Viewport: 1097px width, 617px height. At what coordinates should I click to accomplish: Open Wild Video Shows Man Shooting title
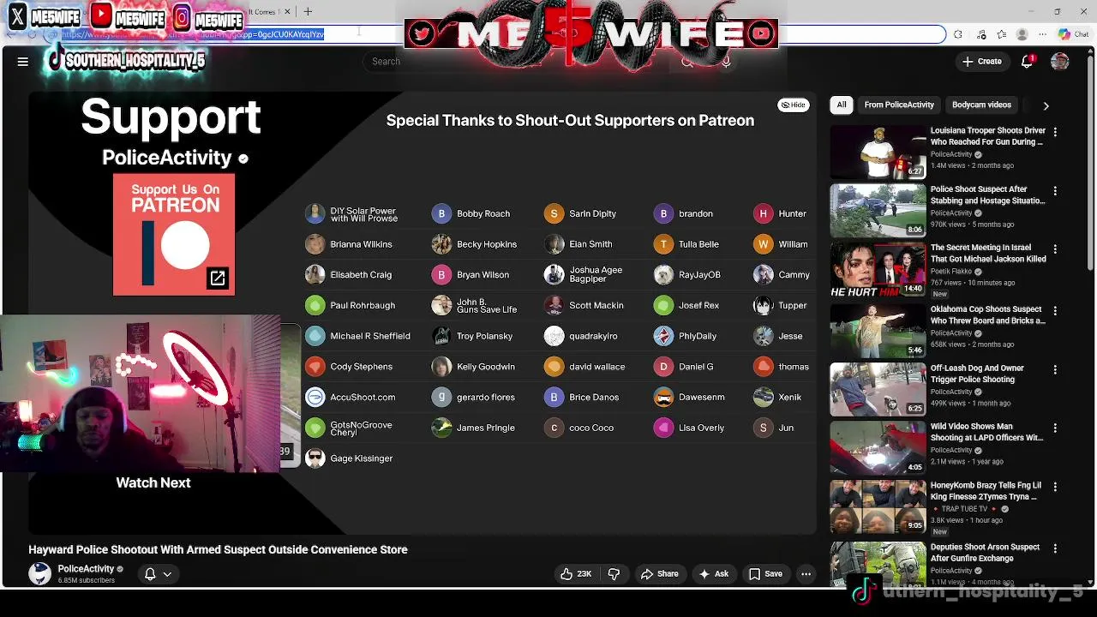pyautogui.click(x=986, y=432)
